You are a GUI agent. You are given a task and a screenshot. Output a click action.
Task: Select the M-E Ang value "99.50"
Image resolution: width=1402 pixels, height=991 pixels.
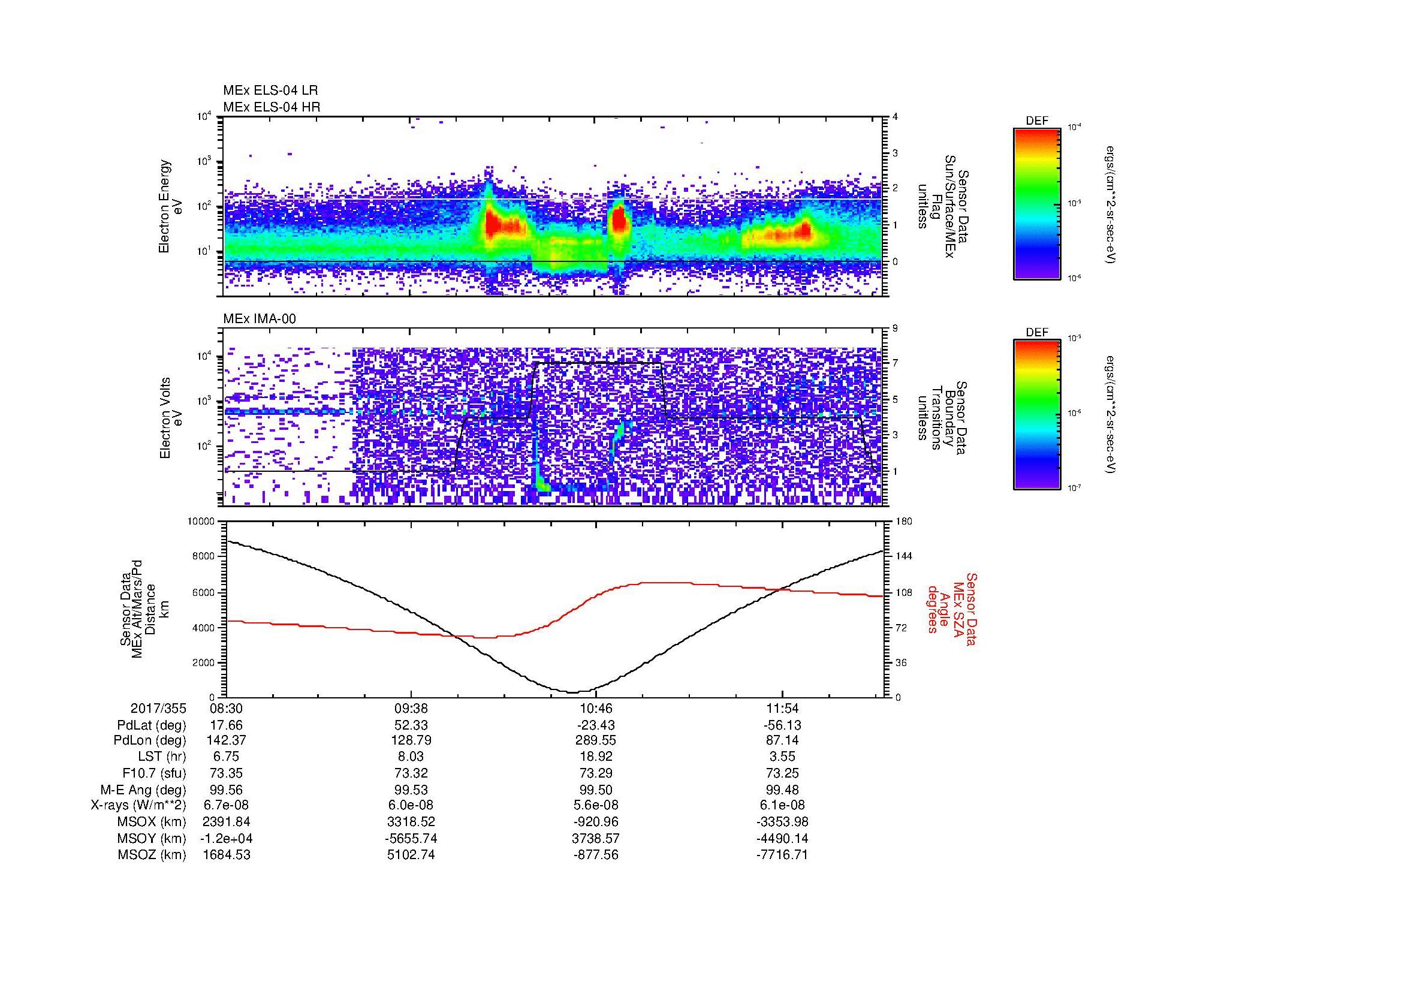[x=596, y=790]
